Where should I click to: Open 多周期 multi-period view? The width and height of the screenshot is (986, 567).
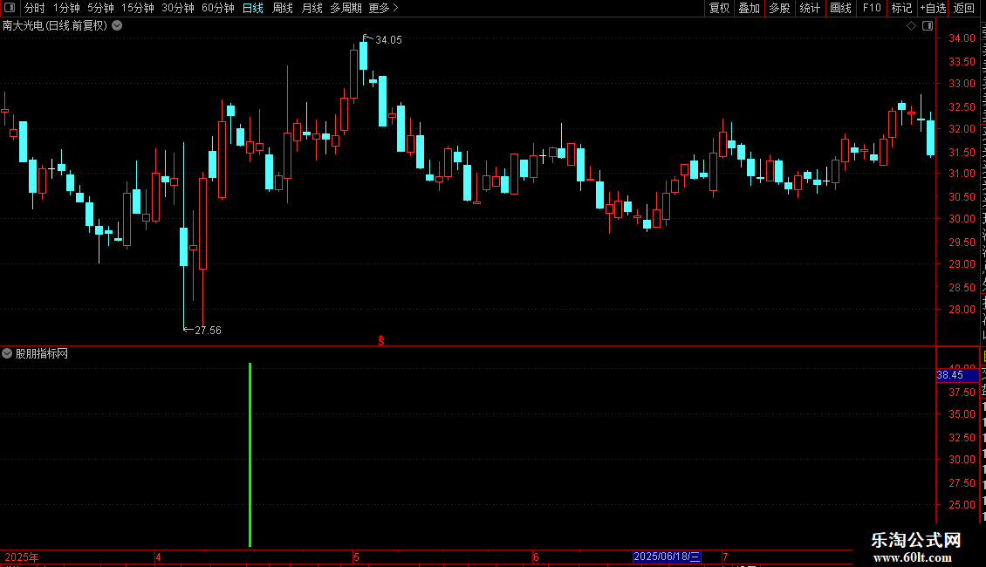[x=346, y=8]
